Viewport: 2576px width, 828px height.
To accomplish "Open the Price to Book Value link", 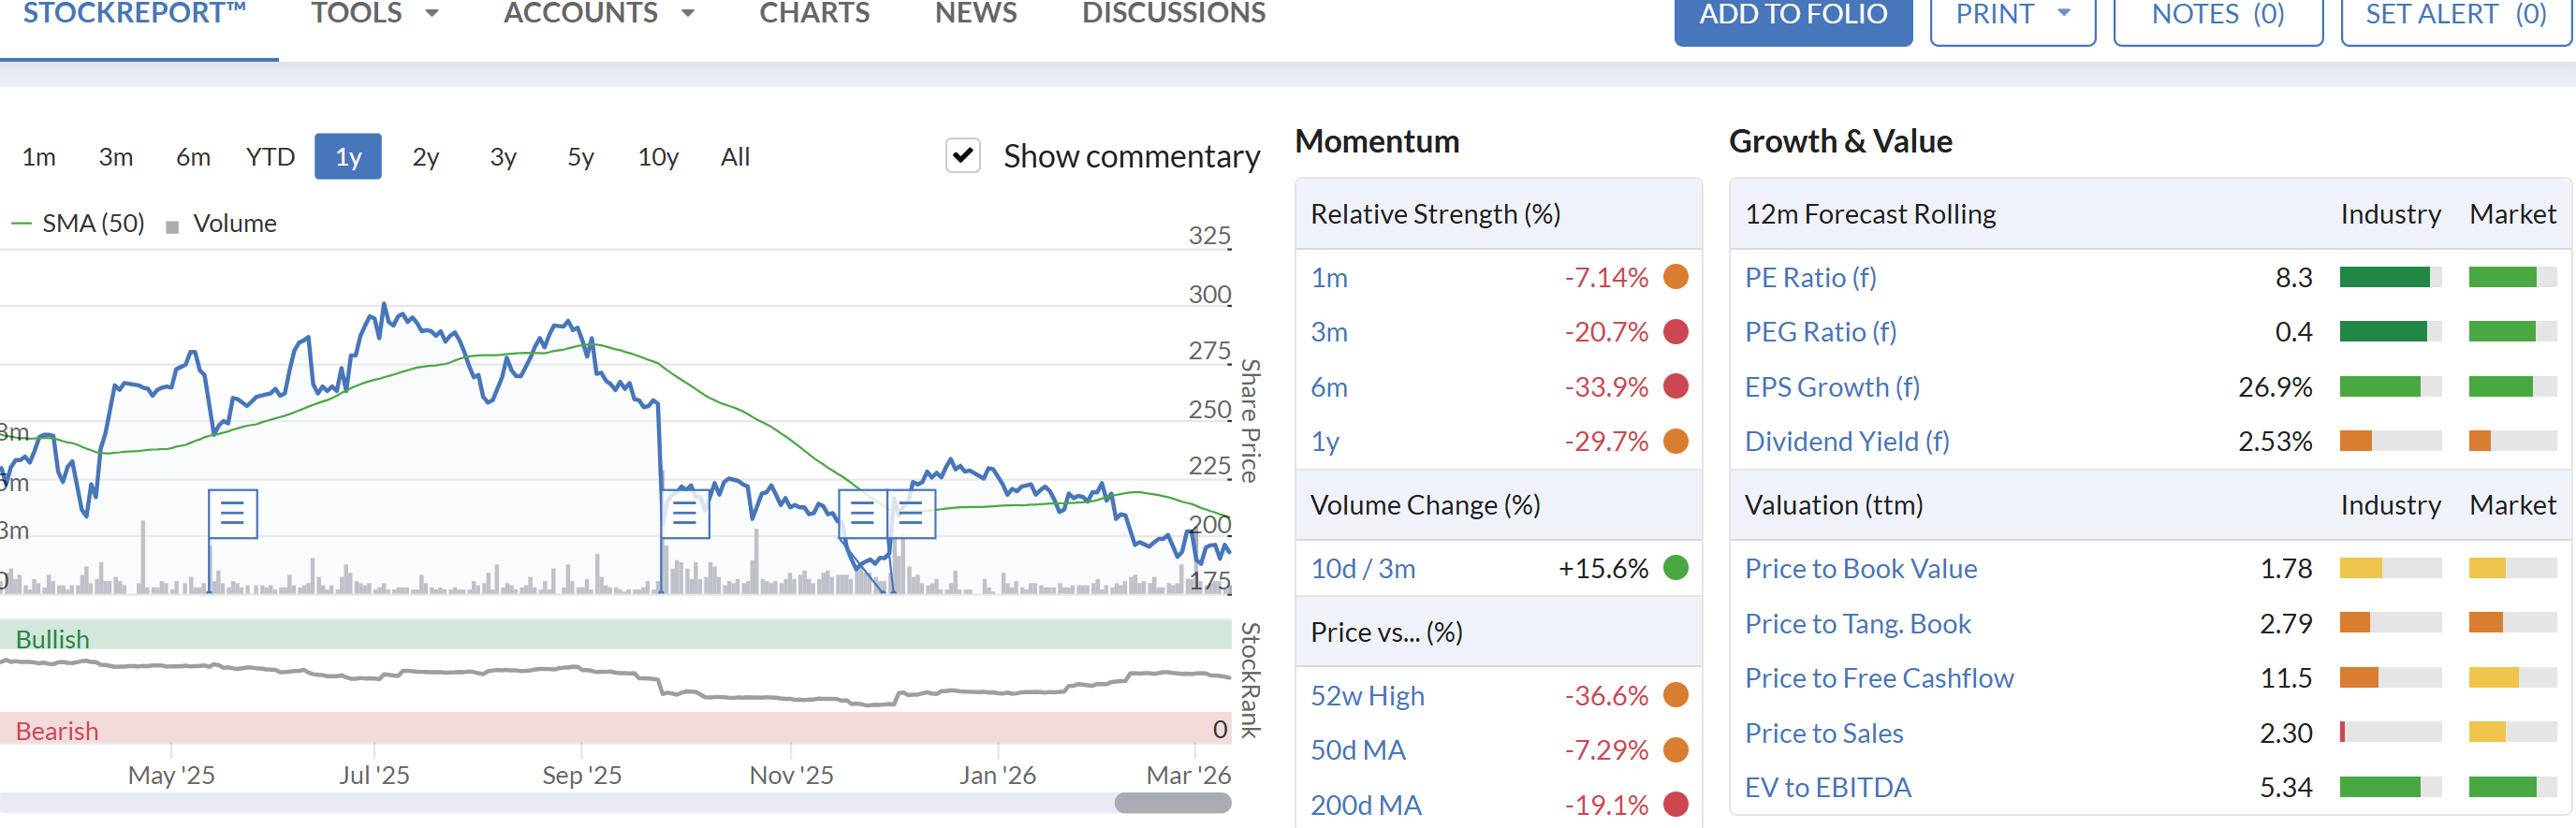I will point(1861,569).
